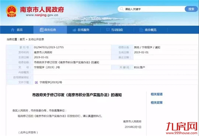Viewport: 199px width, 136px height.
Task: Download the file 宁政规字[2019]2号
Action: (x=51, y=82)
